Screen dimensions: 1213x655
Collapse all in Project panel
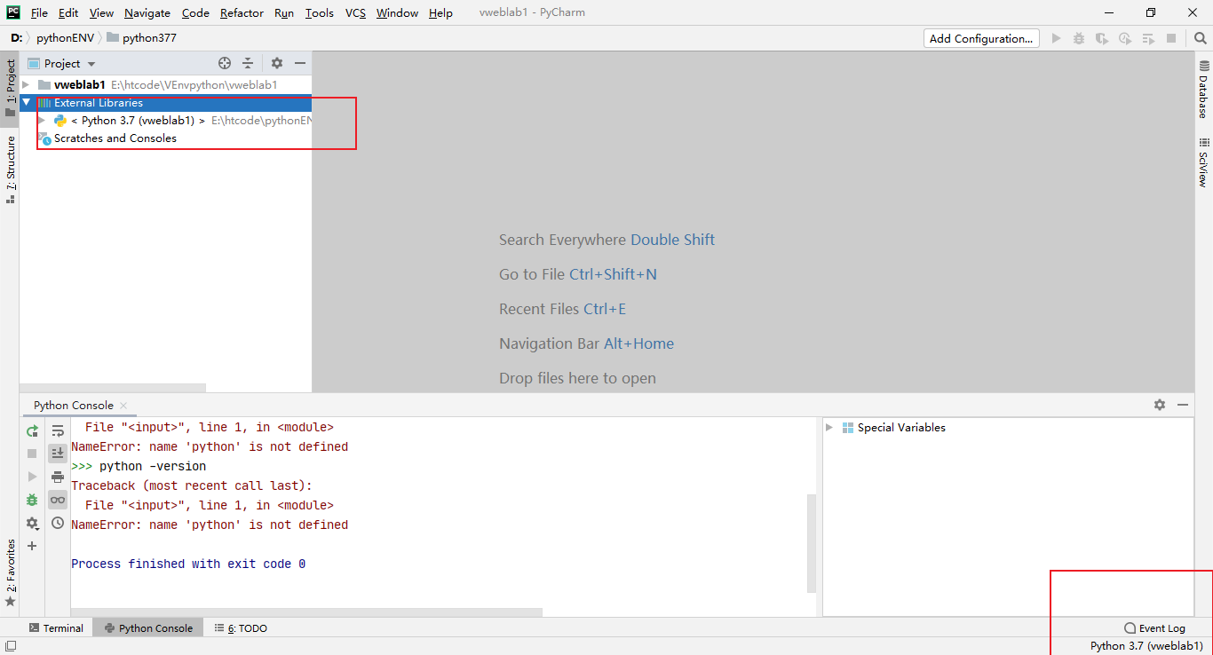(248, 63)
